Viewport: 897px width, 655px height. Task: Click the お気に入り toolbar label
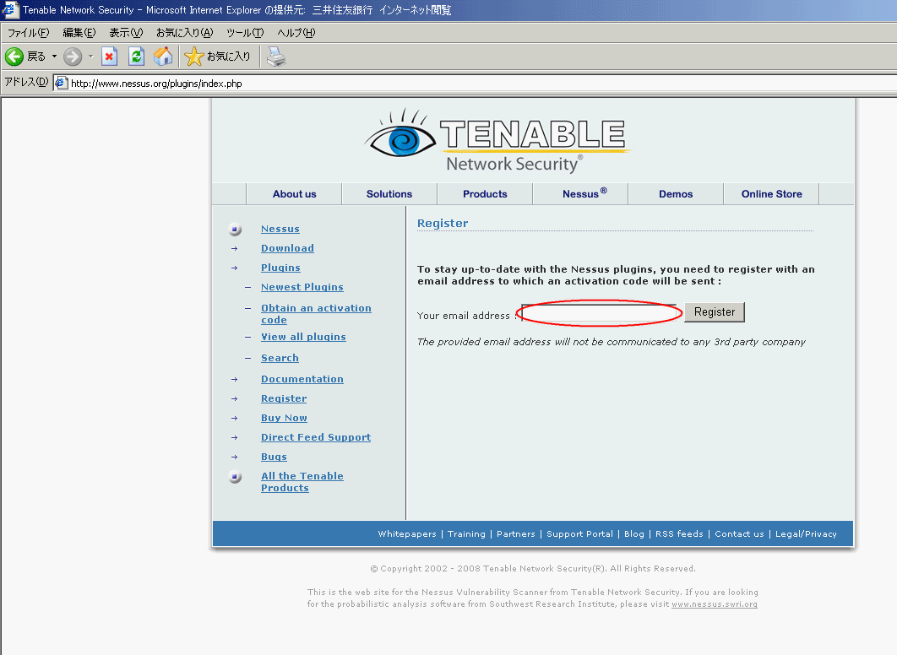click(228, 57)
